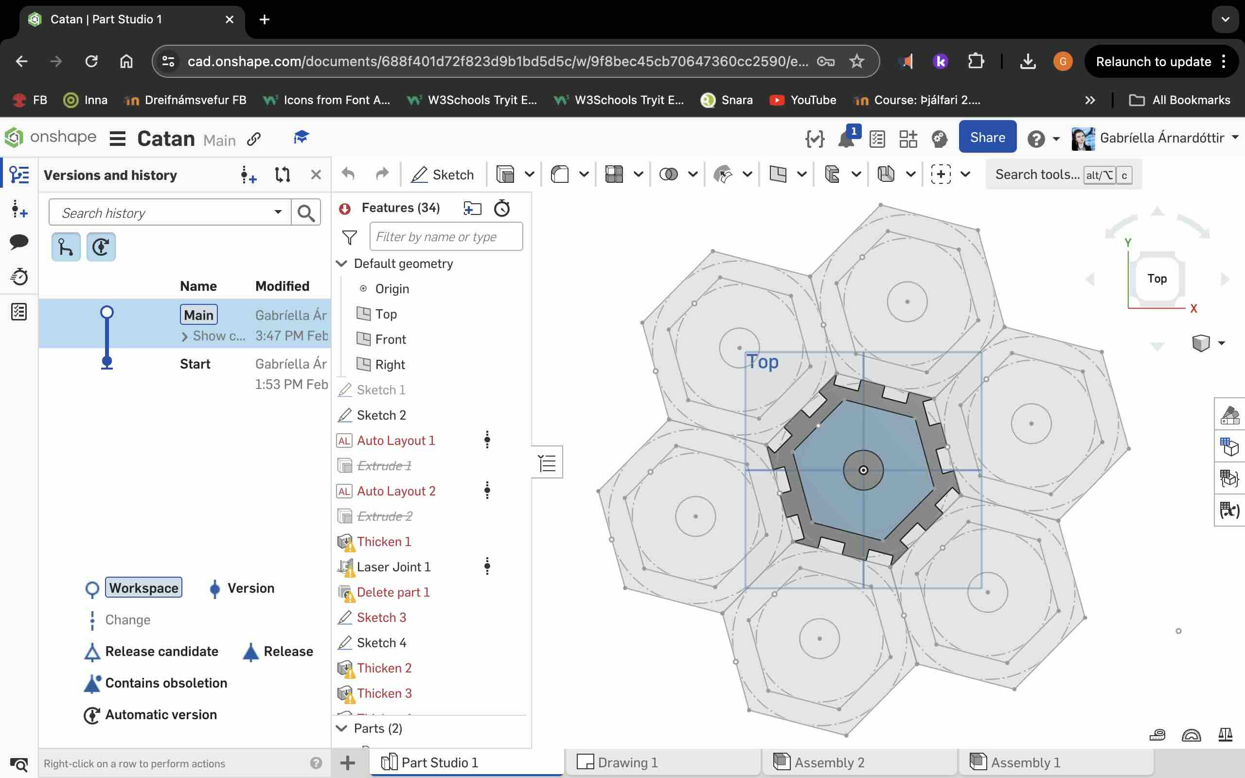Click the Compare versions icon
The height and width of the screenshot is (778, 1245).
point(283,175)
